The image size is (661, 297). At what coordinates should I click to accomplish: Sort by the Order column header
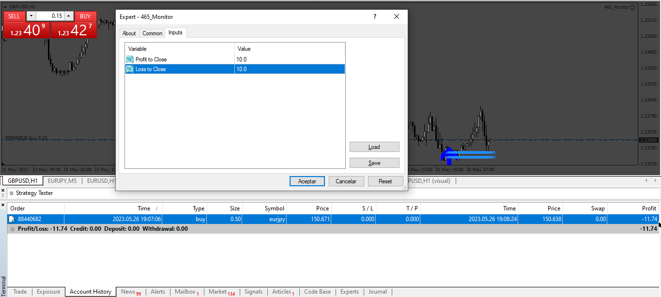(x=36, y=208)
